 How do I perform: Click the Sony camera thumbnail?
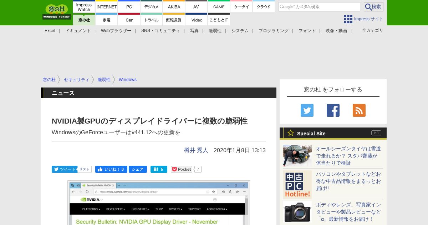(297, 212)
